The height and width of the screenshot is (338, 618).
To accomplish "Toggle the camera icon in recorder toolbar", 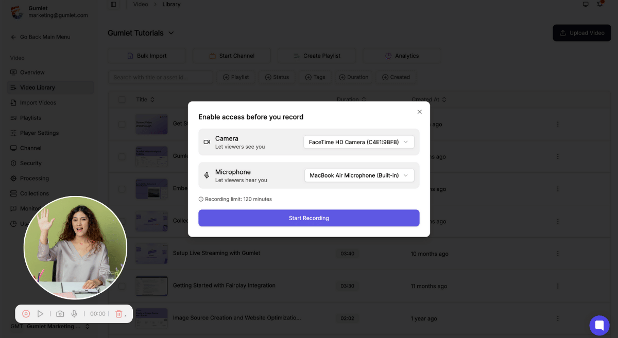I will [x=60, y=314].
